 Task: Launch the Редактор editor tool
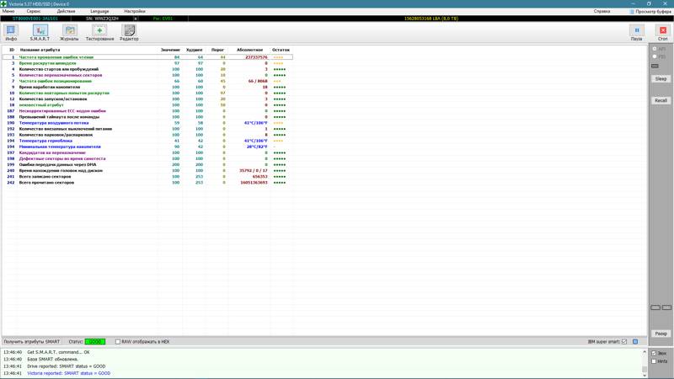[x=129, y=32]
